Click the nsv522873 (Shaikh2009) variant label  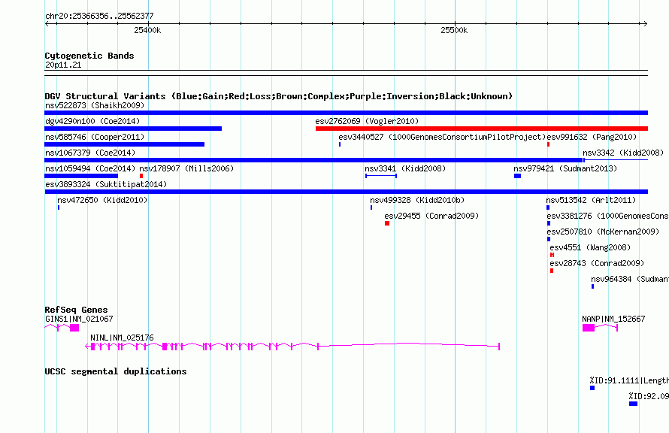[95, 105]
